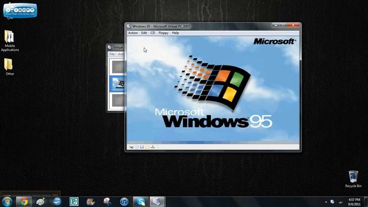Open the Edit menu in Virtual PC

pos(144,33)
